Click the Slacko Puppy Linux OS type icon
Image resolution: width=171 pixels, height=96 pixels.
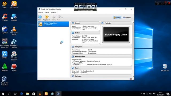pos(40,24)
